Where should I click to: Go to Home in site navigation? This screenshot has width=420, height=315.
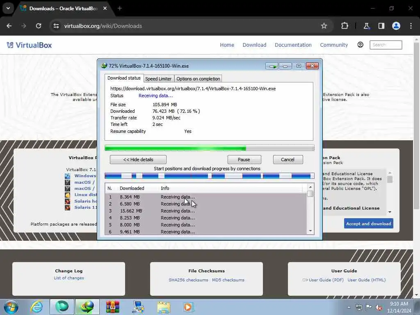point(227,45)
